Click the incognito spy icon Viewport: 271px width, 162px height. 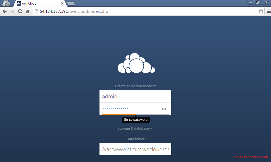point(6,3)
